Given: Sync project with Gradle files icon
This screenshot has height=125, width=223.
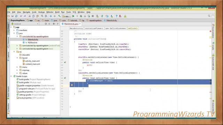Looking at the screenshot, I should coord(102,16).
